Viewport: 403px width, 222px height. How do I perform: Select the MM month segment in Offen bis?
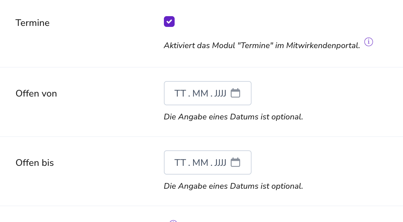(x=200, y=163)
